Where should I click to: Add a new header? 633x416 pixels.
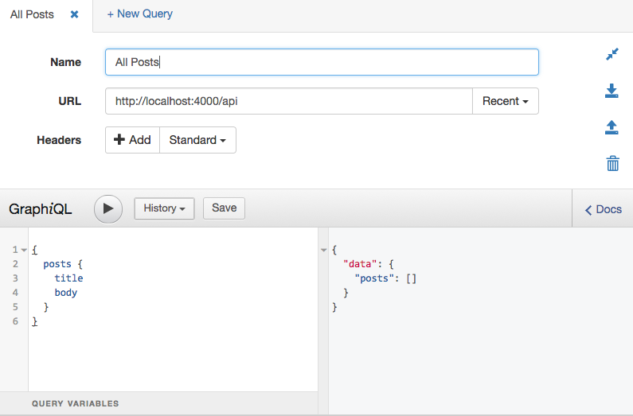click(132, 140)
